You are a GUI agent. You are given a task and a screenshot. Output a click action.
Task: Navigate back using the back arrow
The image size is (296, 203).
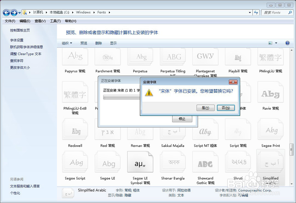coord(6,12)
